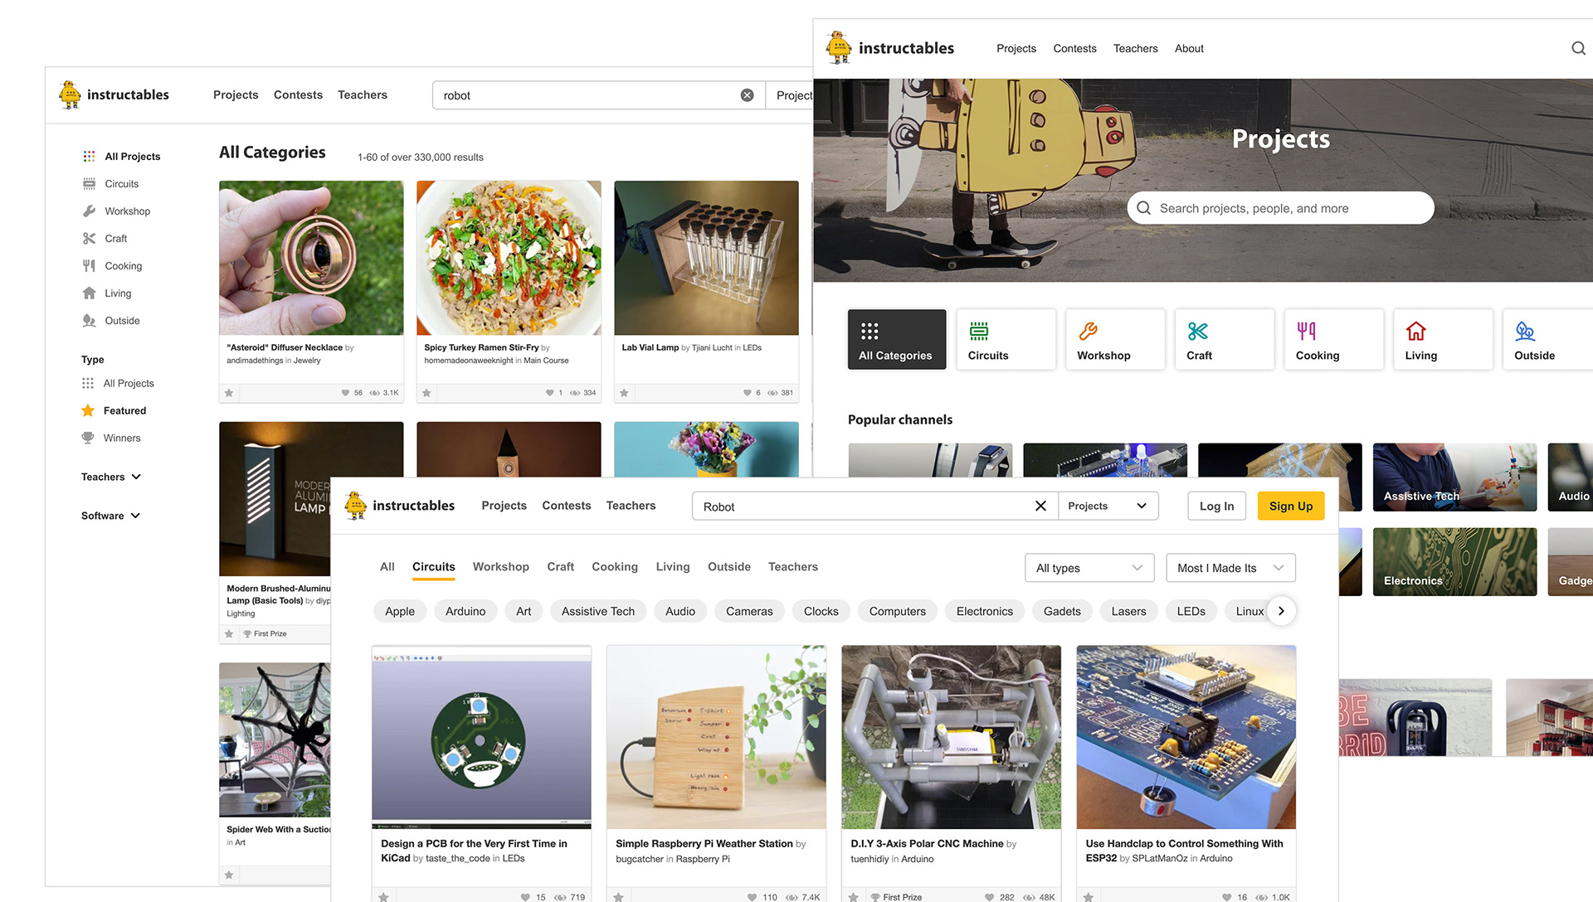Click the Craft scissors icon in the left sidebar
The image size is (1593, 902).
[89, 238]
